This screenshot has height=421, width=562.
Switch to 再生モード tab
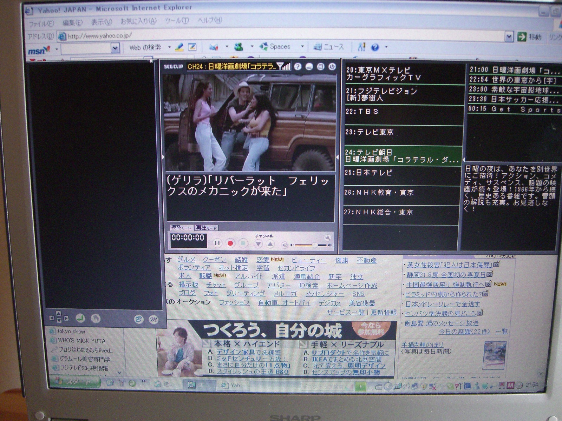(x=207, y=227)
